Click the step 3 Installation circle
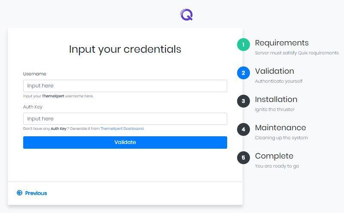Screen dimensions: 344x213 (x=243, y=101)
